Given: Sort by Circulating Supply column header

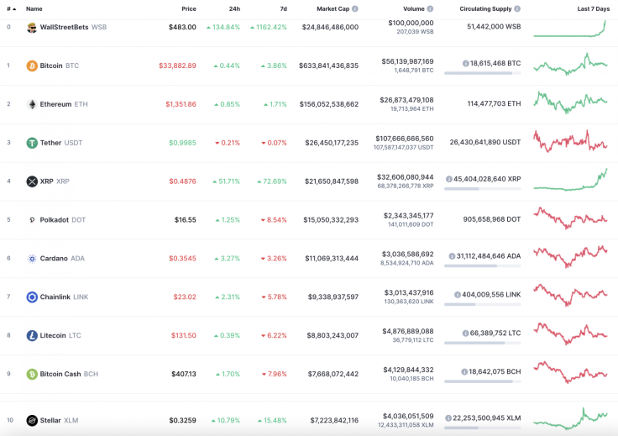Looking at the screenshot, I should pyautogui.click(x=485, y=8).
